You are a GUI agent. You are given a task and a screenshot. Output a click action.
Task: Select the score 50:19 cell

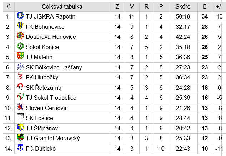[x=183, y=16]
